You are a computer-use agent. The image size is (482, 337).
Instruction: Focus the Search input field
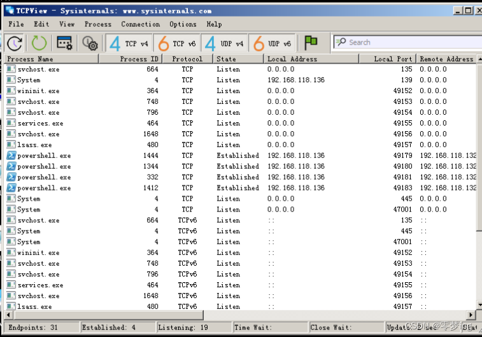coord(409,42)
